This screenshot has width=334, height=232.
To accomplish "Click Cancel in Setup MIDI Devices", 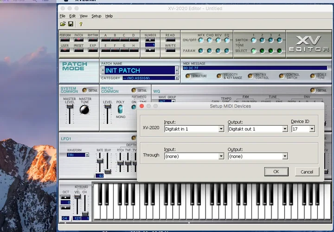I will [x=307, y=172].
